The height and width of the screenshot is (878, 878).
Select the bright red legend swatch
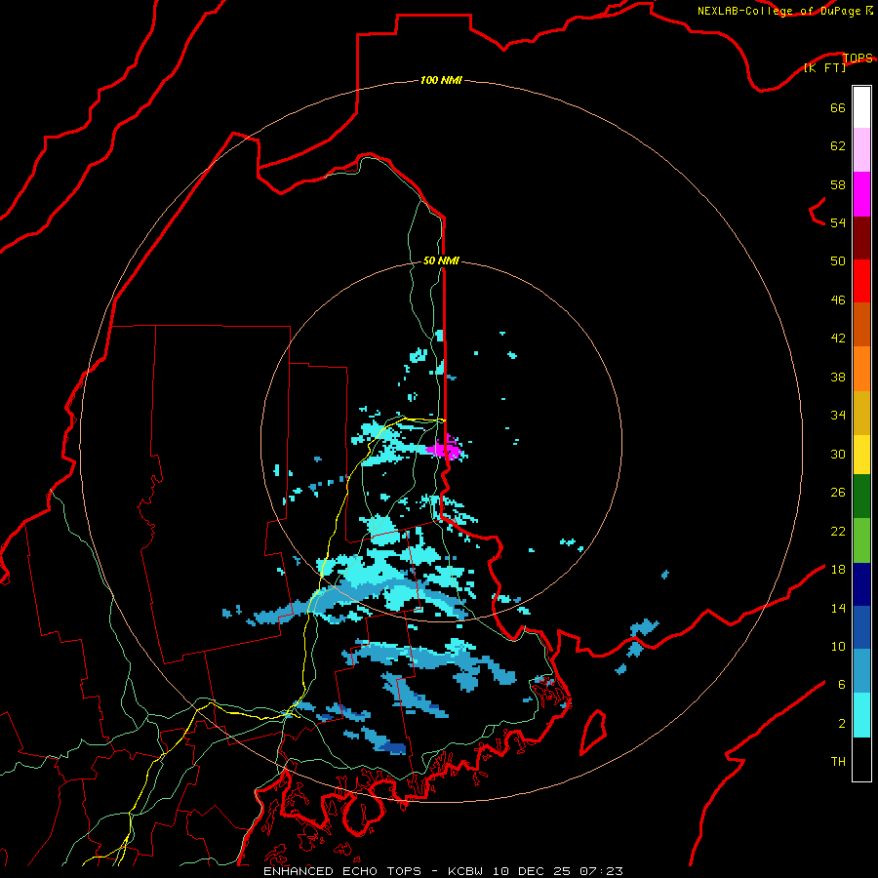861,281
